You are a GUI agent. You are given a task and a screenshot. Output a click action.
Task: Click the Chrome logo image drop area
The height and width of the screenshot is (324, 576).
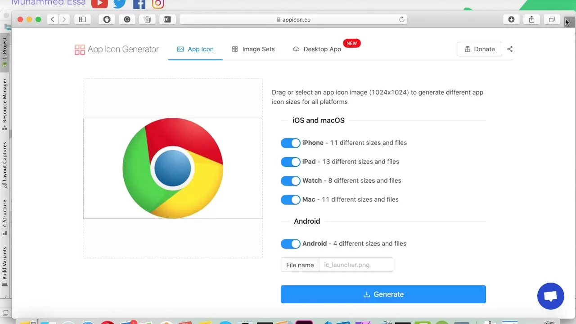pyautogui.click(x=173, y=168)
